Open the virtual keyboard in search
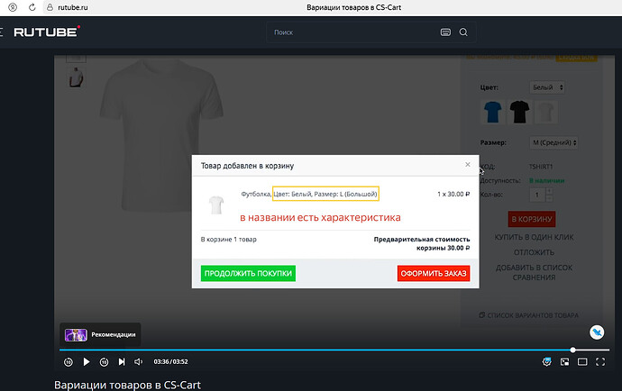This screenshot has width=622, height=391. click(x=445, y=33)
